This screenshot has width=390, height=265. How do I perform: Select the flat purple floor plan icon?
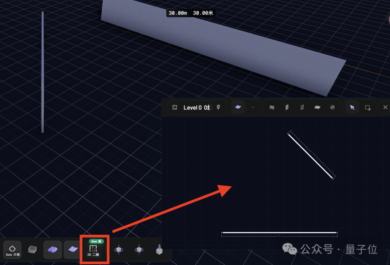click(73, 249)
